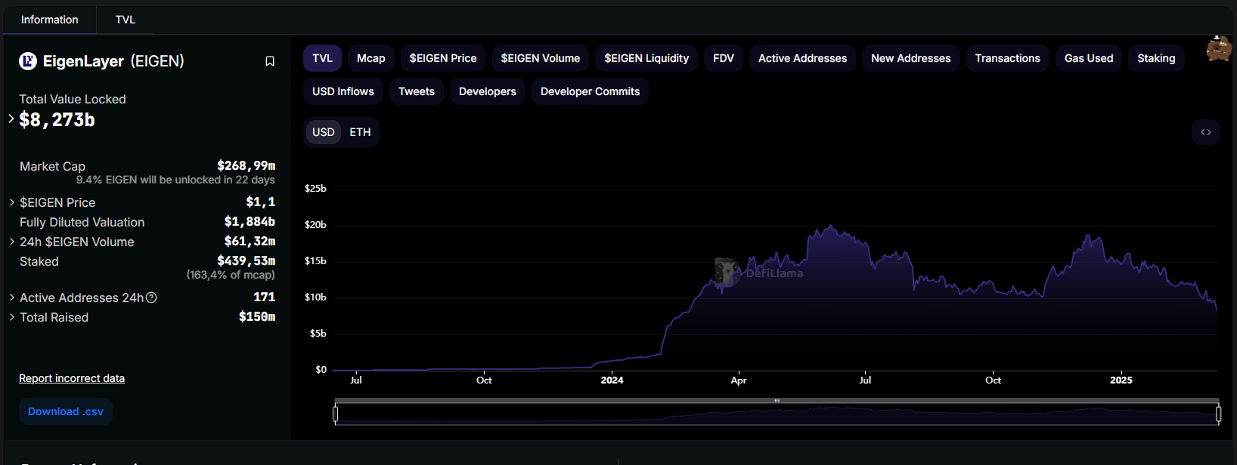Viewport: 1237px width, 465px height.
Task: Open the TVL tab
Action: tap(126, 20)
